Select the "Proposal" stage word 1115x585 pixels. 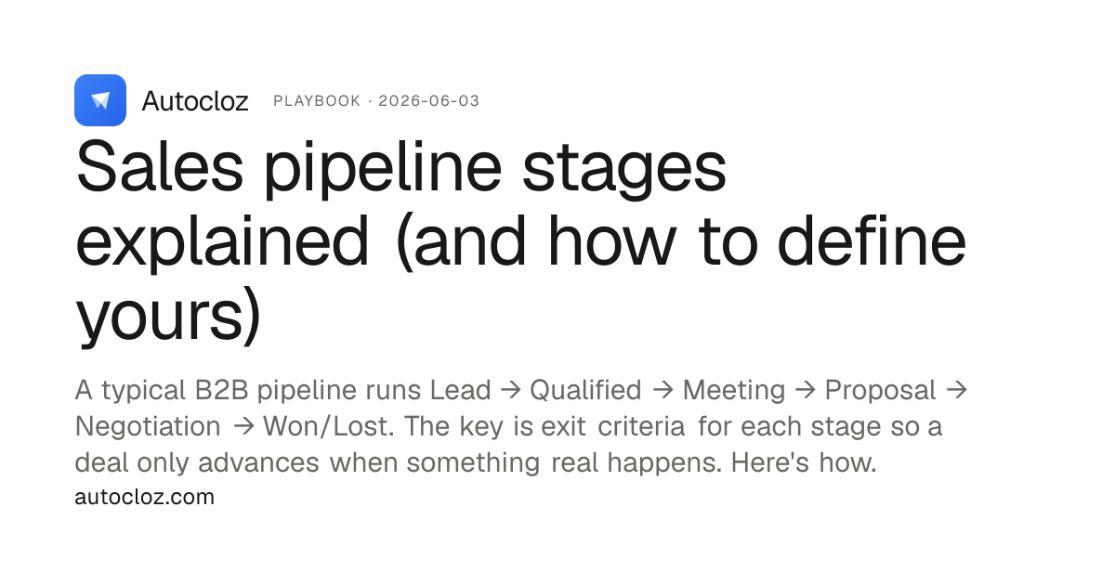click(x=881, y=391)
